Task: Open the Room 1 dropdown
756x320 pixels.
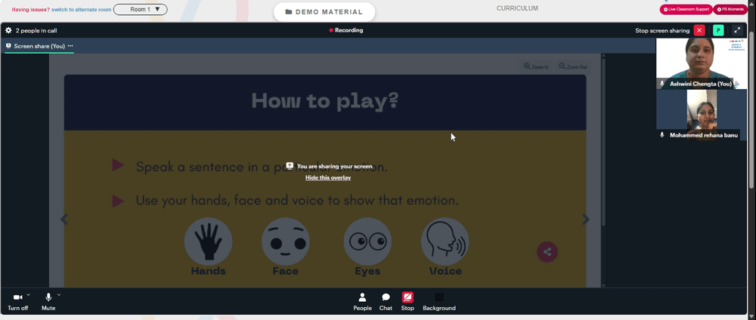Action: tap(141, 10)
